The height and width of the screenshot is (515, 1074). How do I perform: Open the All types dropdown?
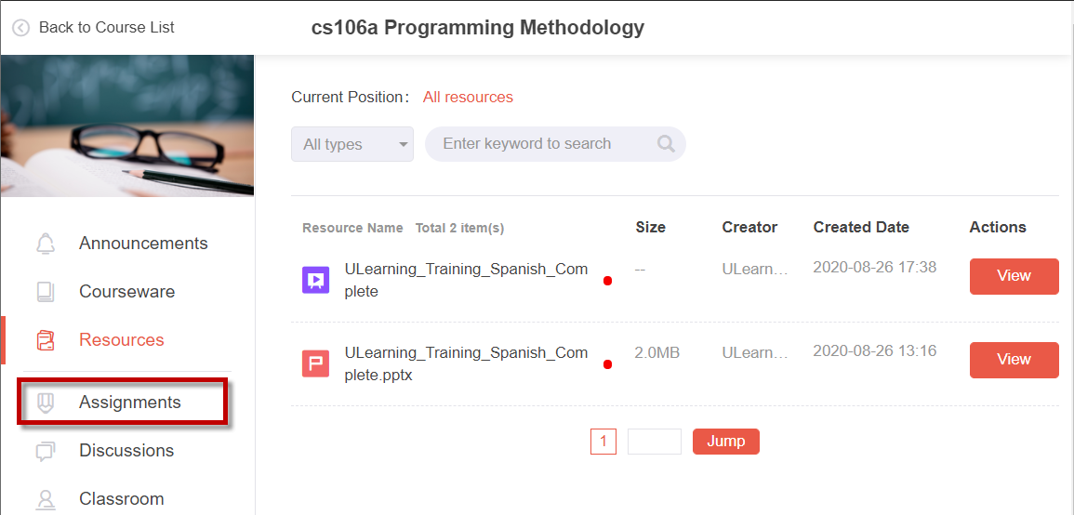pyautogui.click(x=352, y=144)
